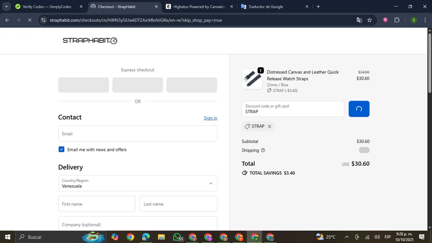Screen dimensions: 432x243
Task: Open the Chrome icon with S badge
Action: click(x=255, y=237)
